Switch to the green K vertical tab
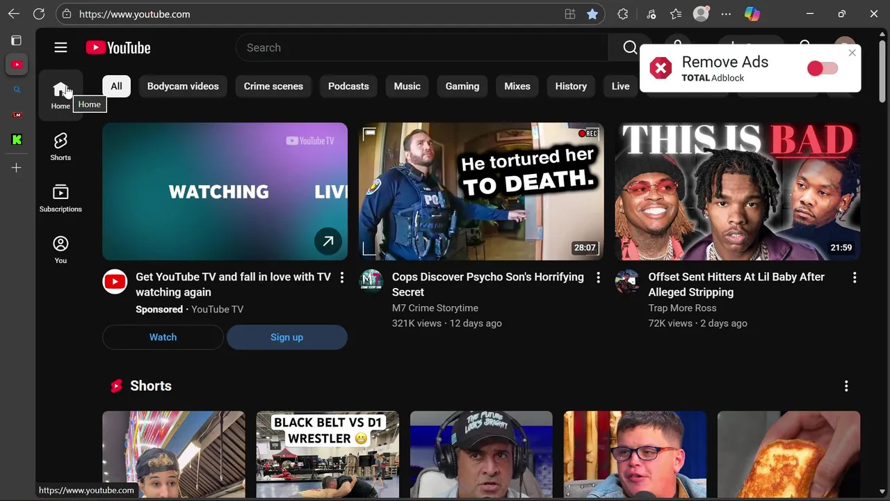 point(17,140)
